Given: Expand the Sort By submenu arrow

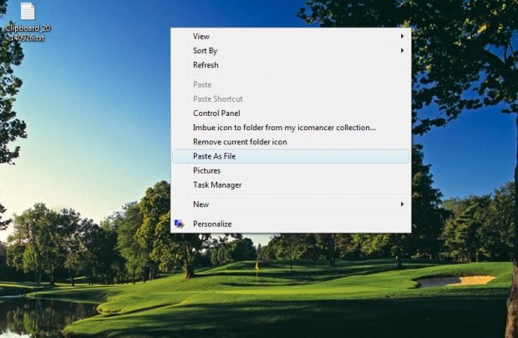Looking at the screenshot, I should coord(402,51).
